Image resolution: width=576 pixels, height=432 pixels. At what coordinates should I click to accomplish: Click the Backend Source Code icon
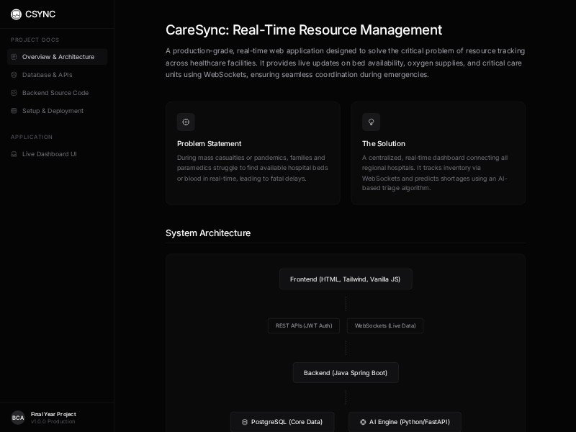[14, 93]
